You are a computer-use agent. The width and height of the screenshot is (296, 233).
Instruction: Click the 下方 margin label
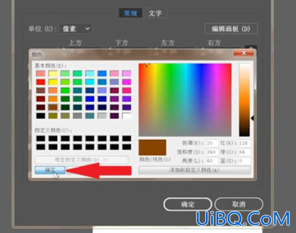[121, 42]
